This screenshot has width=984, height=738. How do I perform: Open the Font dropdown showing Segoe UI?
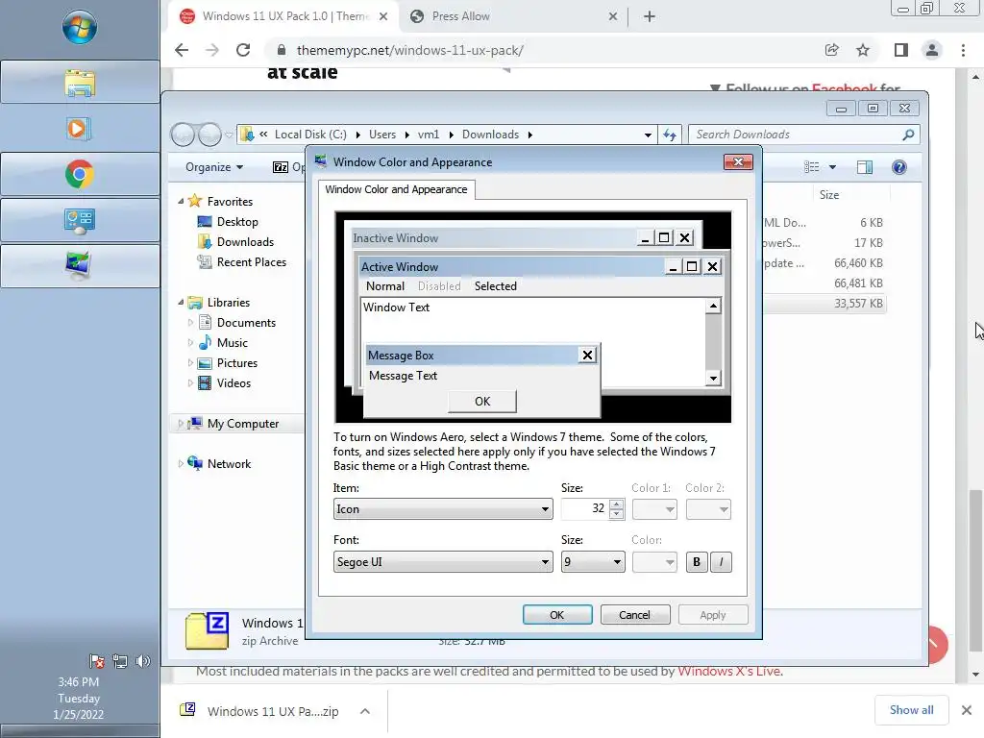point(443,561)
